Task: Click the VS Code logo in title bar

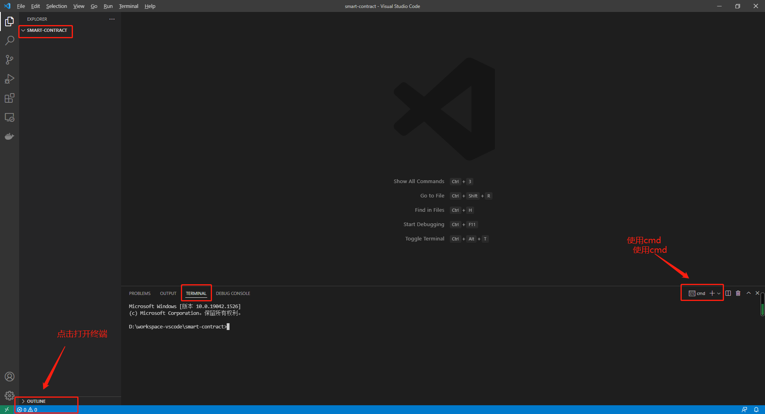Action: coord(7,6)
